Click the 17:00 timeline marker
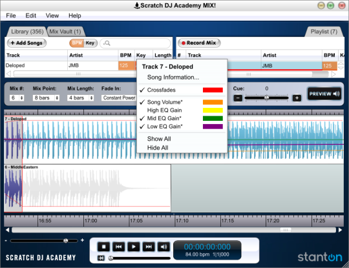Viewport: 349px width, 268px height. [x=90, y=221]
